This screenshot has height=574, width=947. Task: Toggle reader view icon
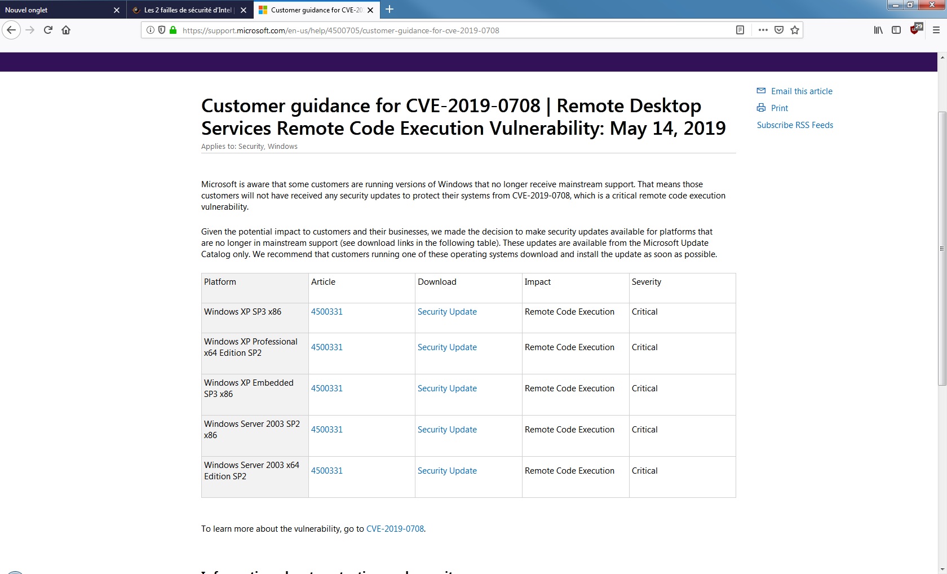tap(740, 30)
